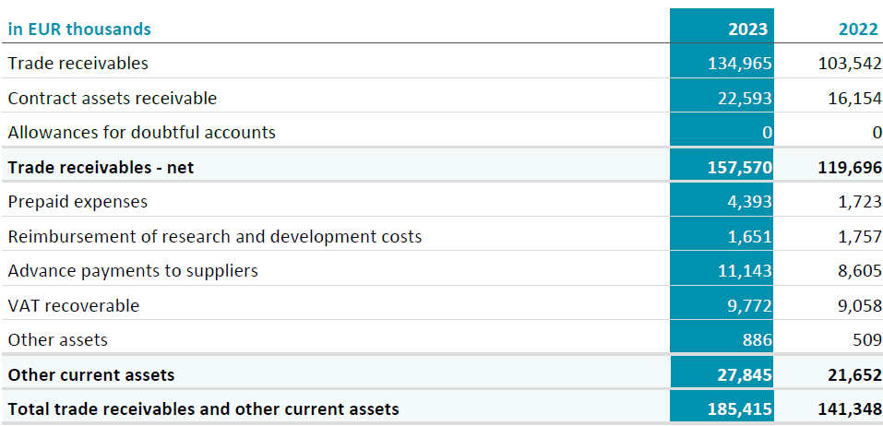Select the 'in EUR thousands' label

coord(79,30)
